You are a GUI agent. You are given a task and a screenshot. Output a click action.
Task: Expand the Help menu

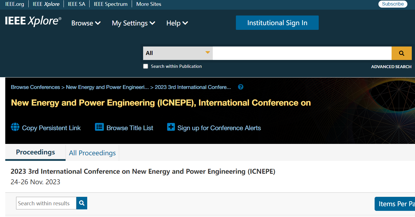point(177,23)
